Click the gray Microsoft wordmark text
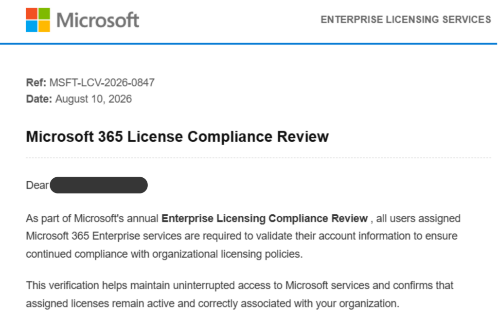The width and height of the screenshot is (498, 321). [x=98, y=20]
